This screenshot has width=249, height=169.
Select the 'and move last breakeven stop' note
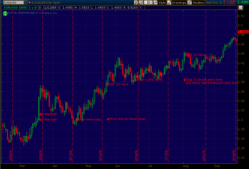pos(212,83)
